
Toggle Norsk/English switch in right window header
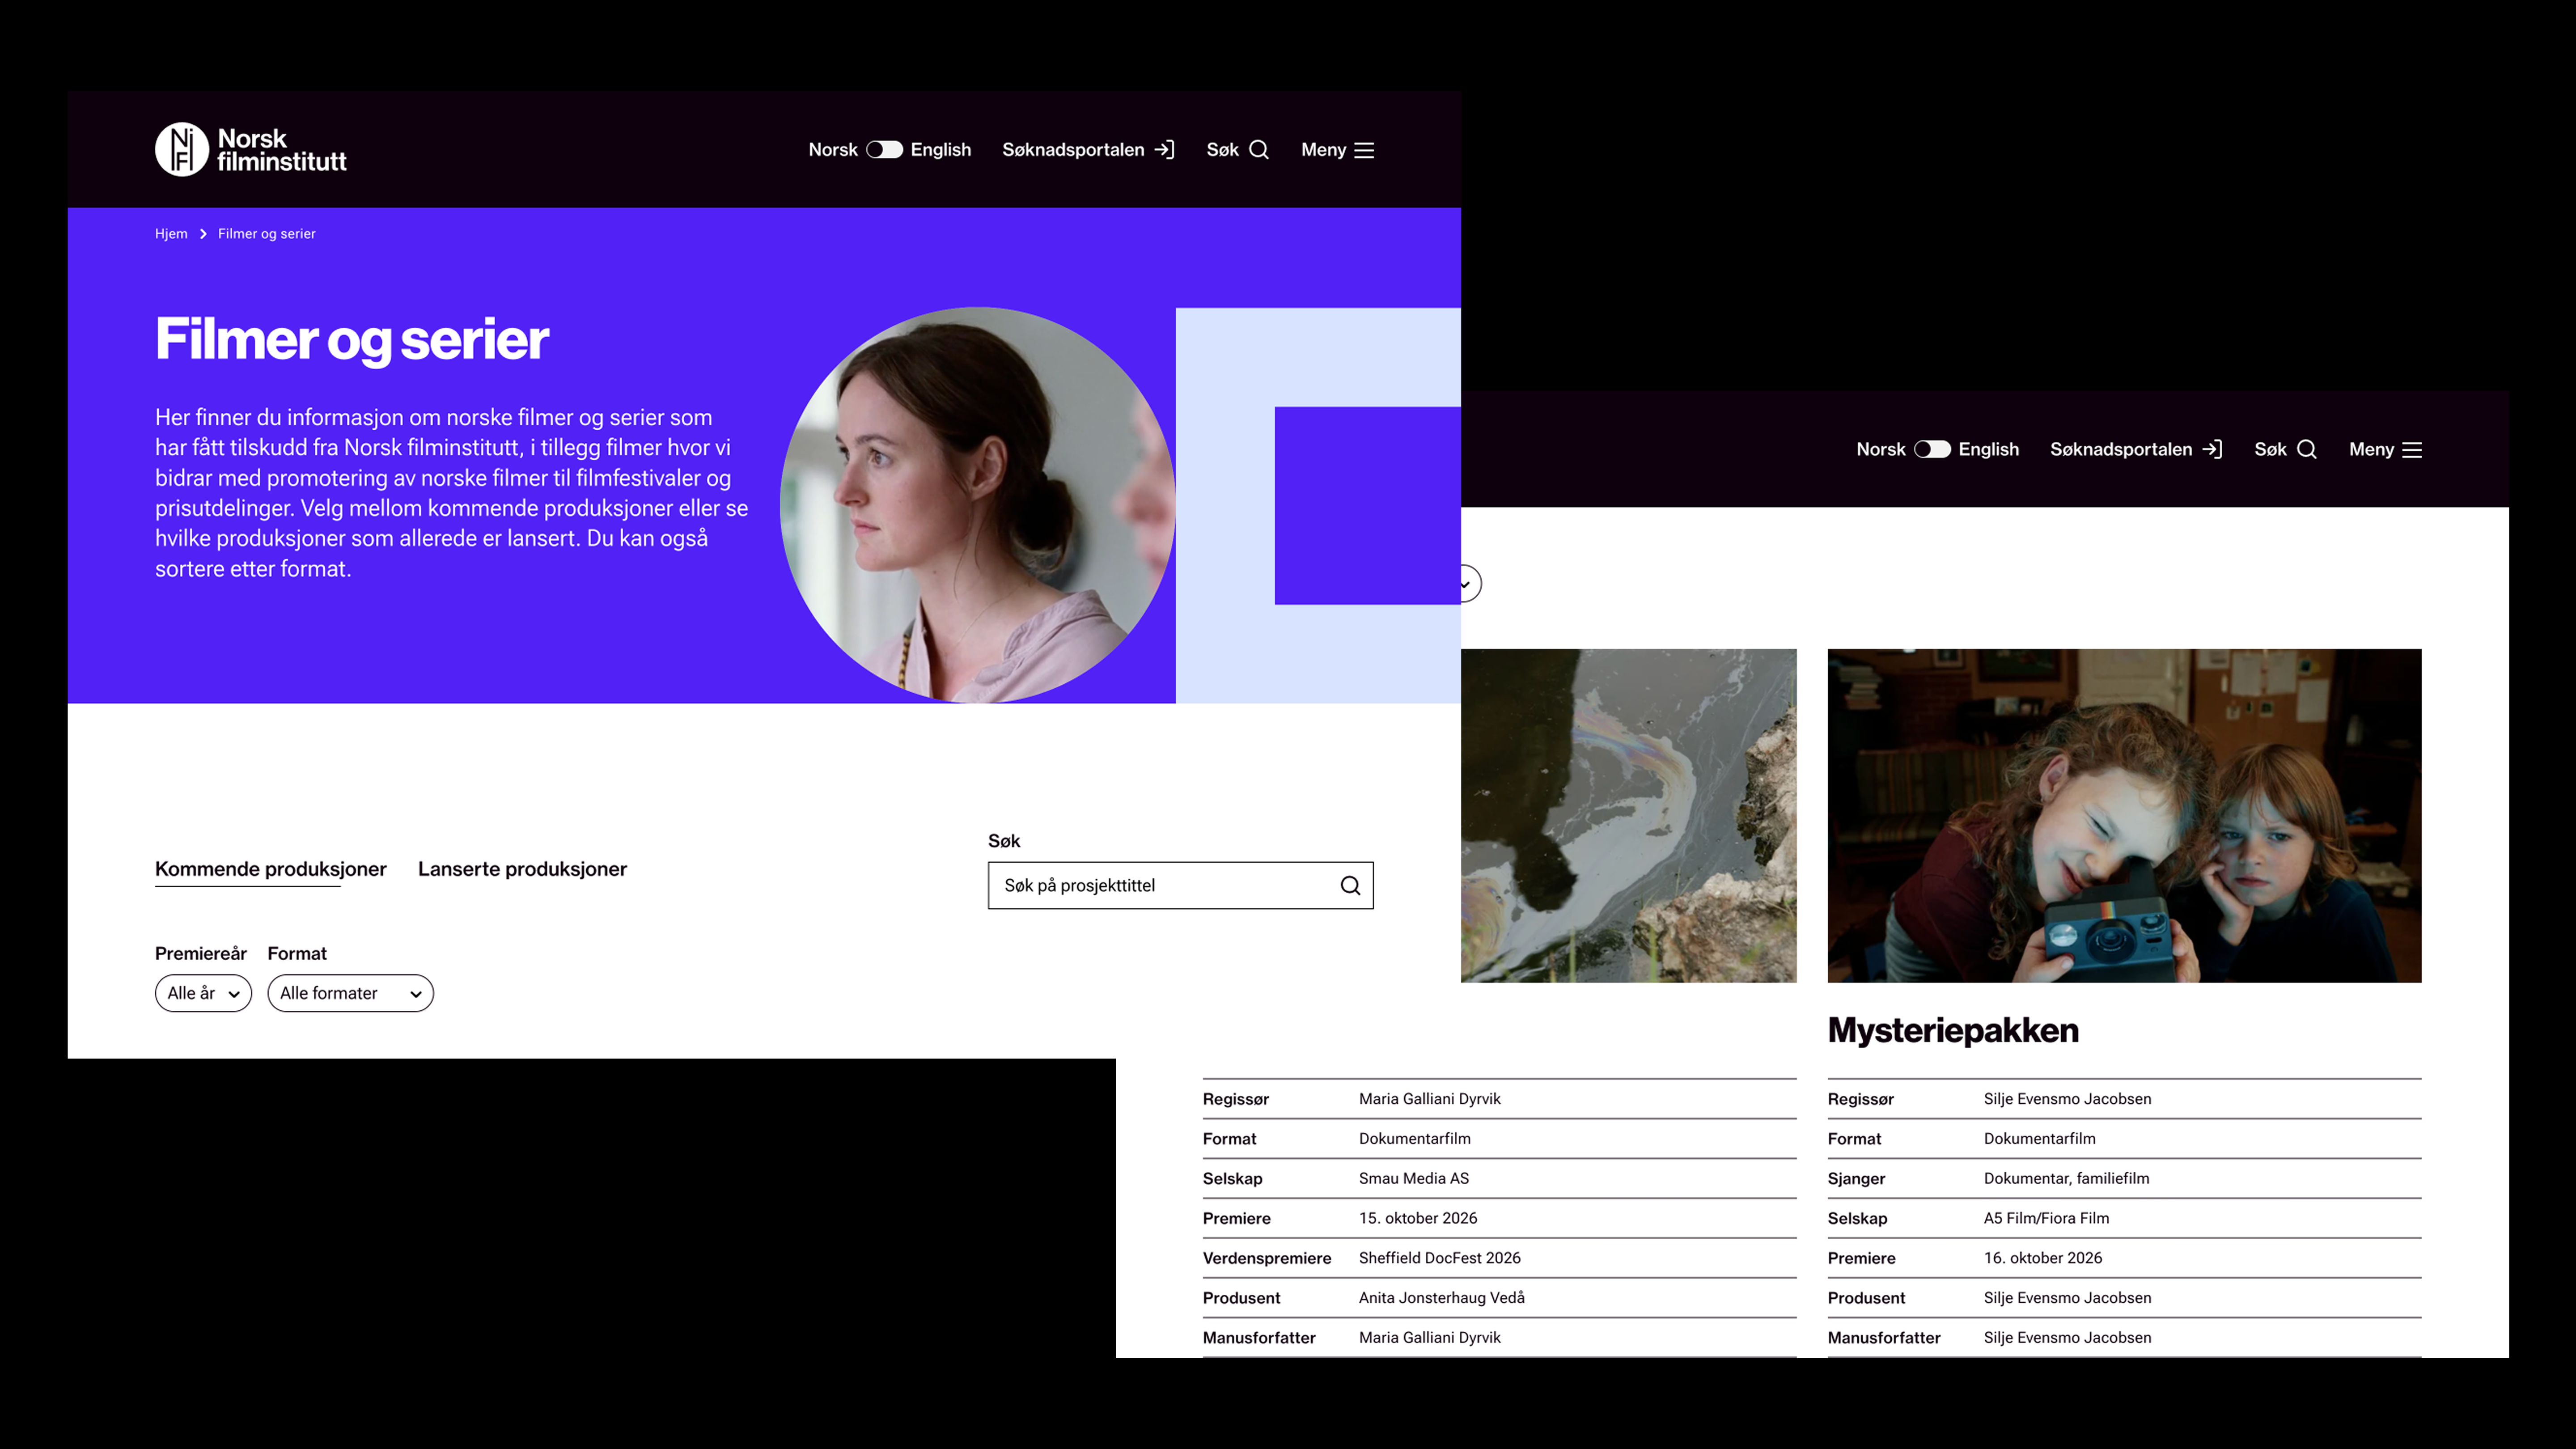pos(1932,450)
